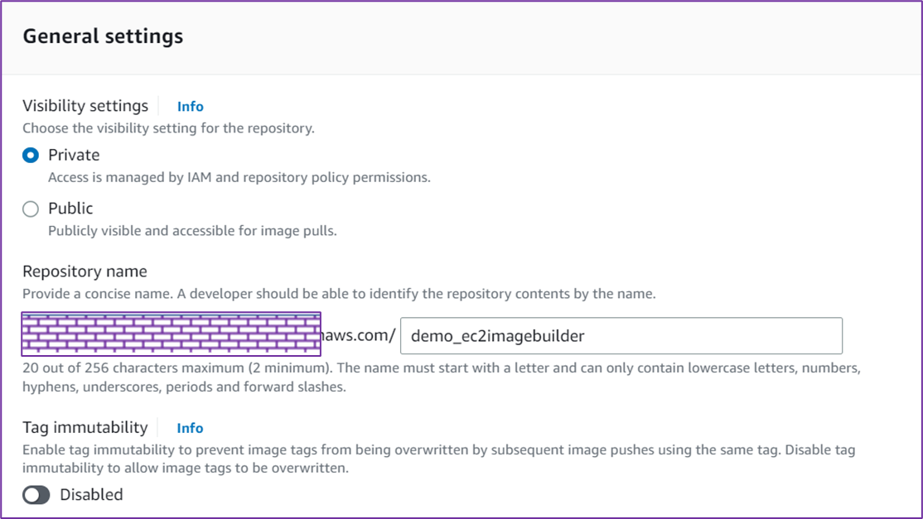Click the "General settings" panel heading

click(x=103, y=36)
